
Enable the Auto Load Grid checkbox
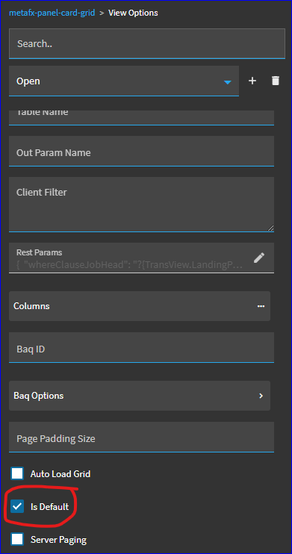coord(17,473)
